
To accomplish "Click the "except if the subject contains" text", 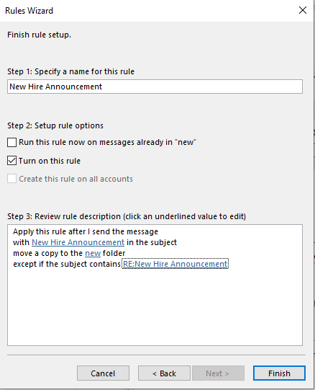I will [67, 264].
